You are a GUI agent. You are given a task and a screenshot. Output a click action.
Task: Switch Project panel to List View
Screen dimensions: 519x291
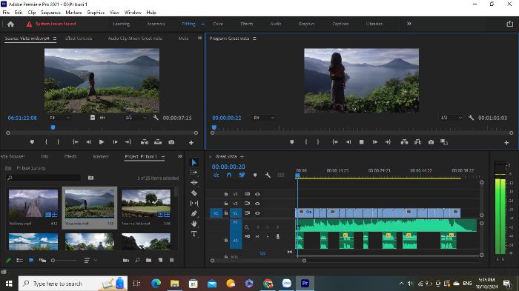click(x=19, y=260)
